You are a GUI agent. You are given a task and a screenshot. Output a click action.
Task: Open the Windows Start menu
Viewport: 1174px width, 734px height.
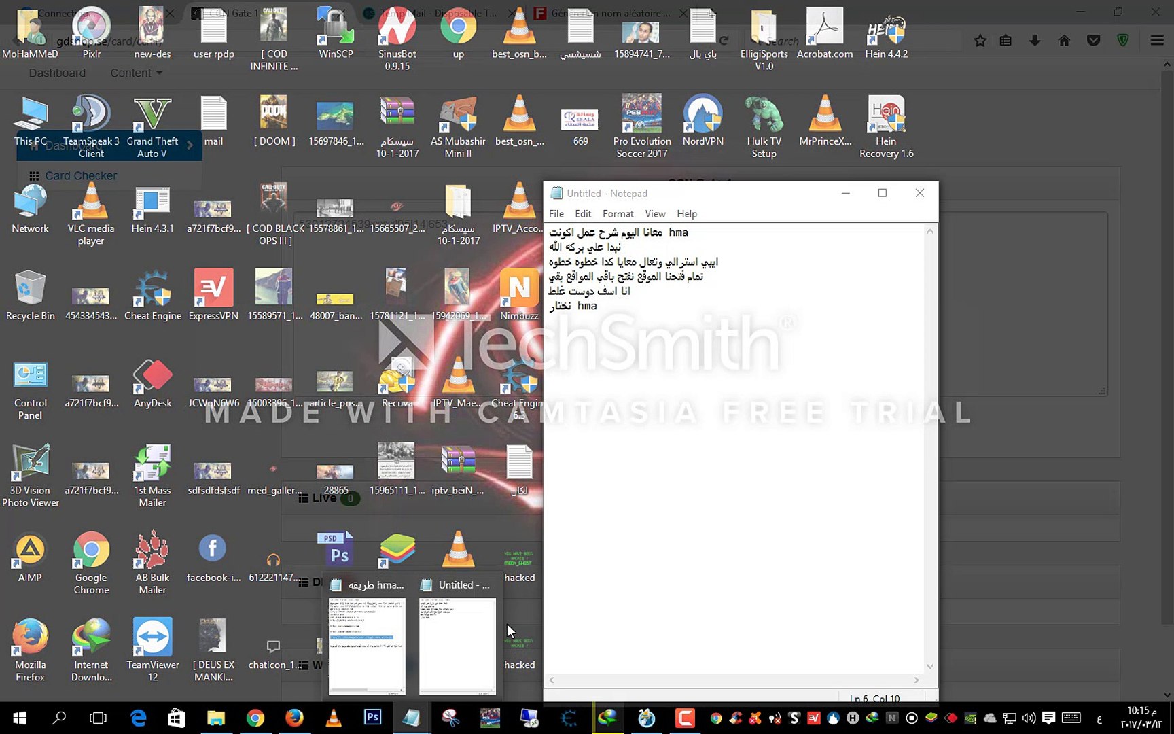(20, 718)
